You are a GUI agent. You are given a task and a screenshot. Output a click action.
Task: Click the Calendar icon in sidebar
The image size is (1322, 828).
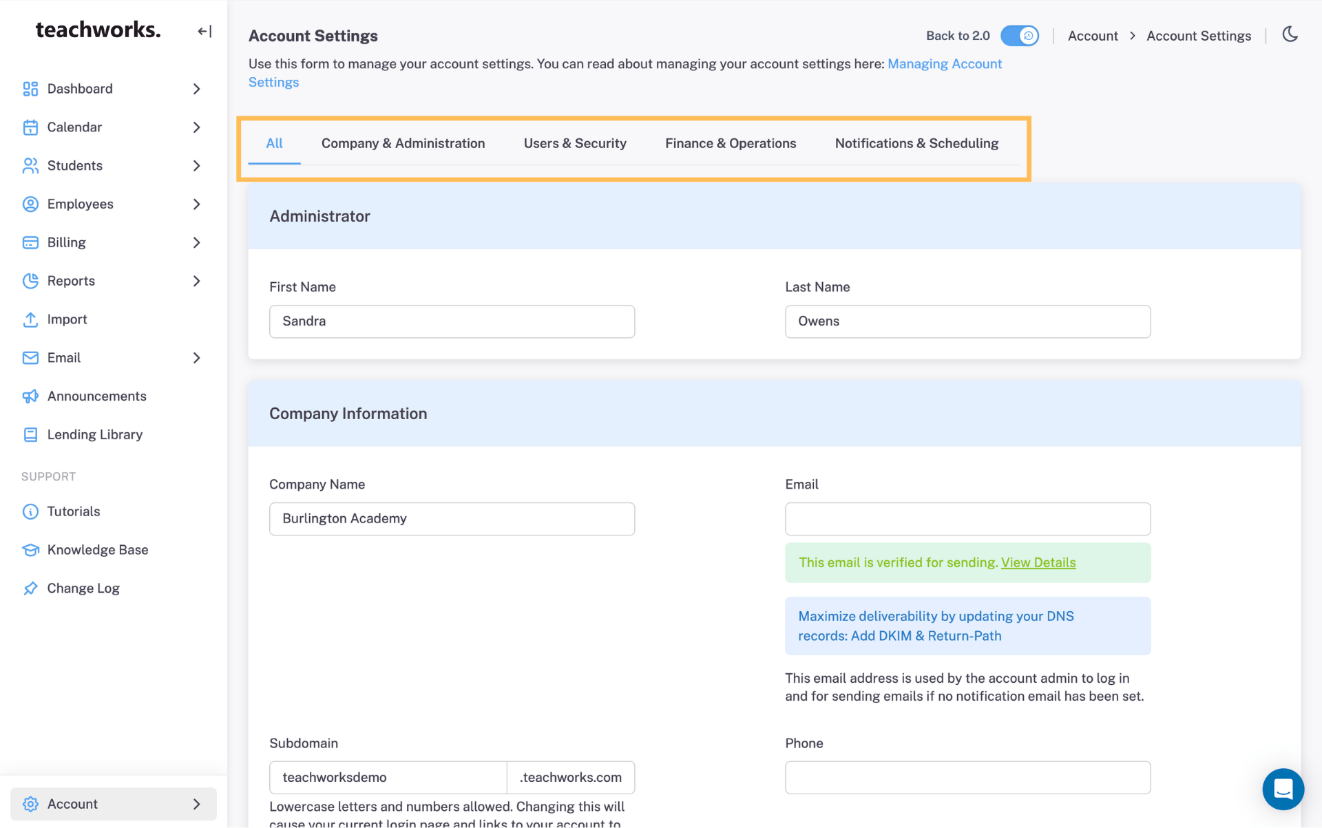[30, 127]
